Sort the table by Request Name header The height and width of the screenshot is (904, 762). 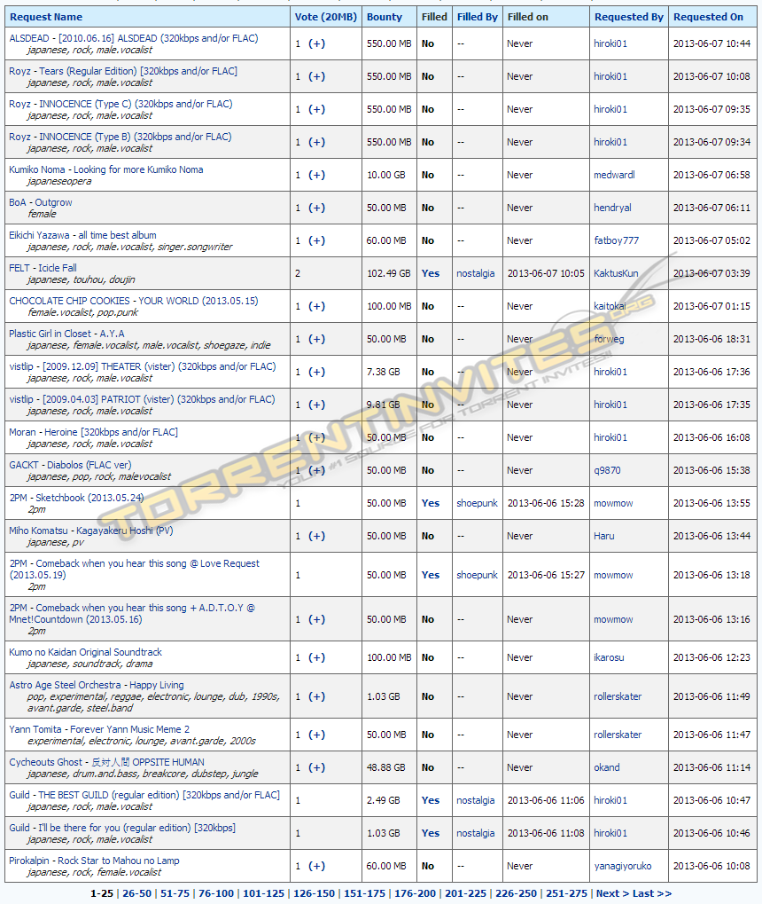[46, 17]
